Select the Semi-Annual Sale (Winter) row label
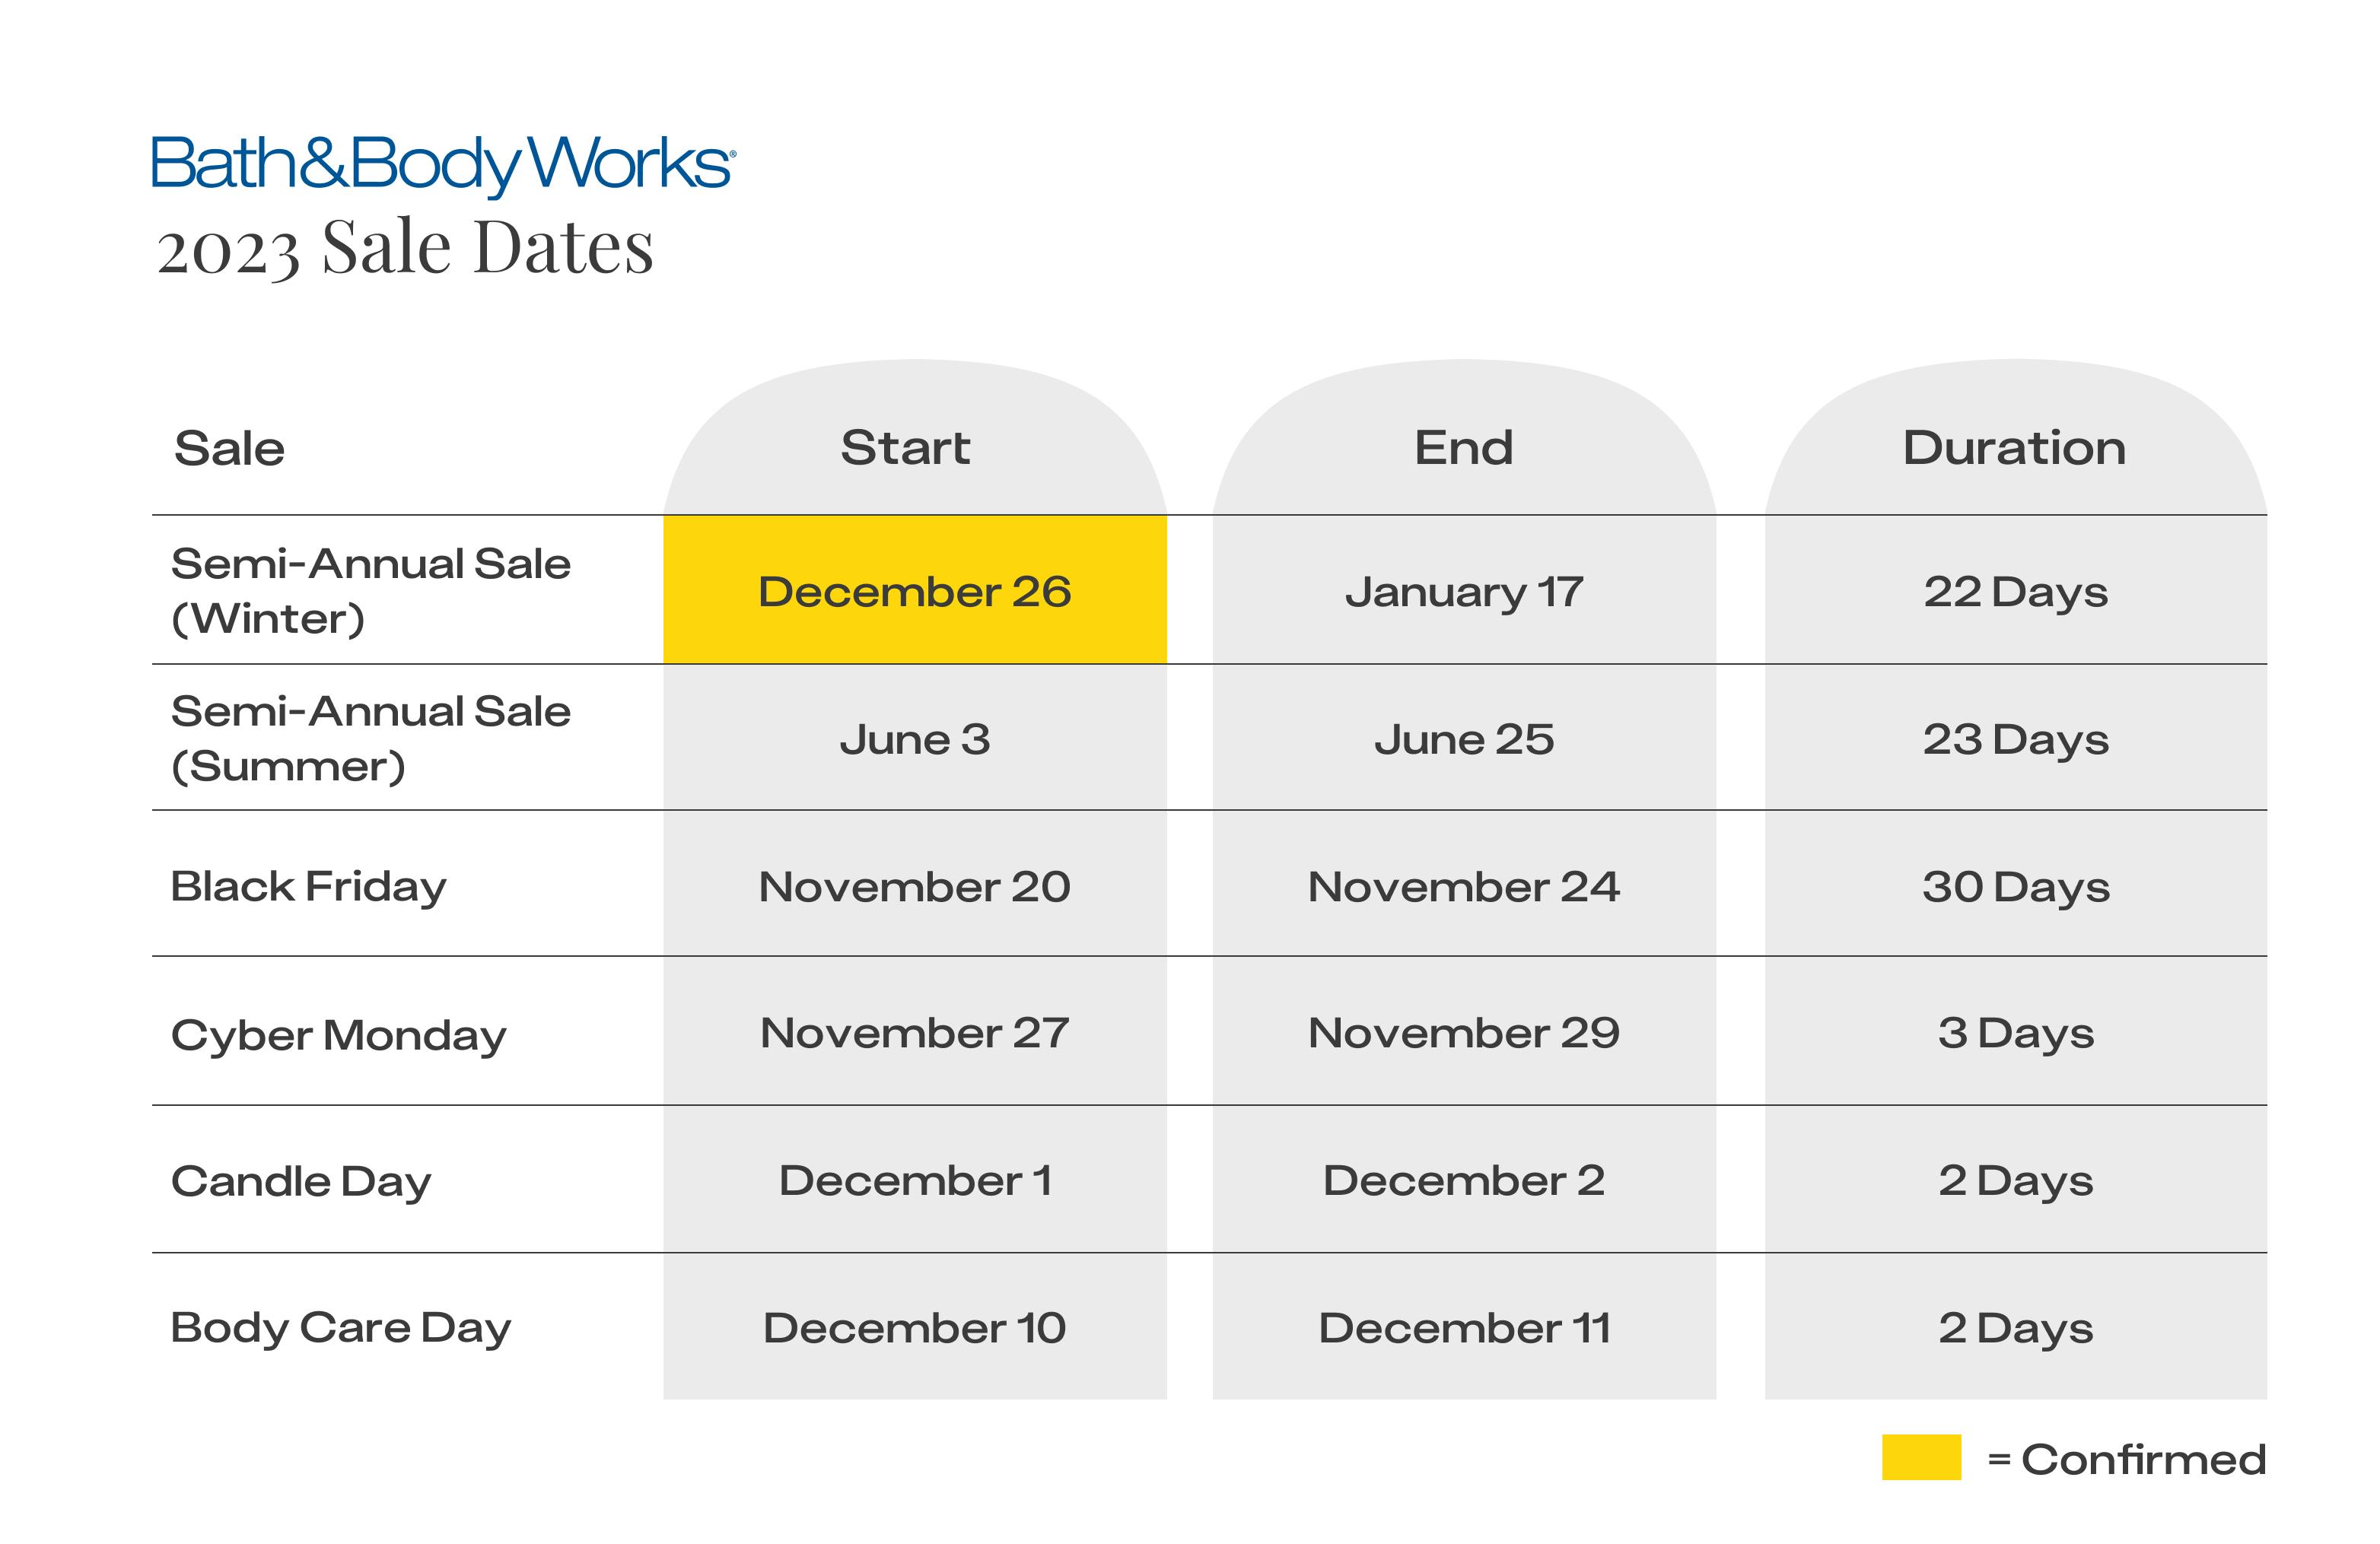Image resolution: width=2380 pixels, height=1544 pixels. click(370, 591)
